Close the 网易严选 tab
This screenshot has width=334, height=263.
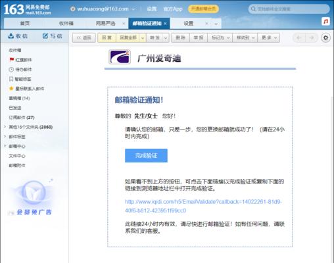(124, 24)
